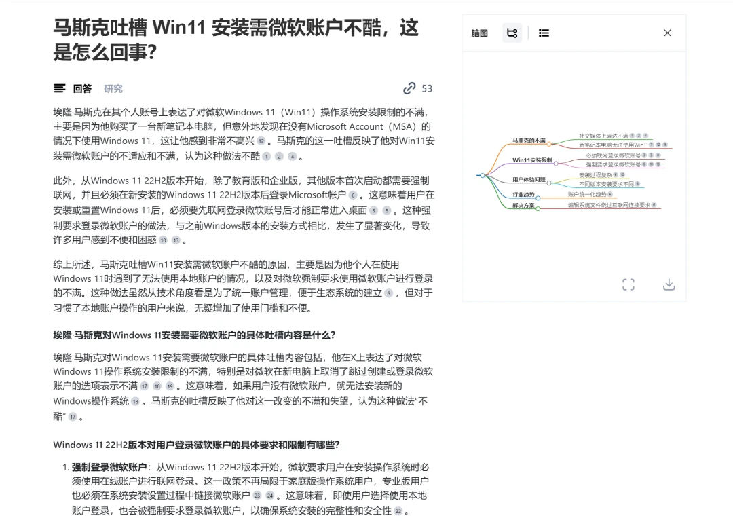This screenshot has width=733, height=522.
Task: Click the 不同版本安装要求不同 mind map leaf
Action: [x=606, y=184]
